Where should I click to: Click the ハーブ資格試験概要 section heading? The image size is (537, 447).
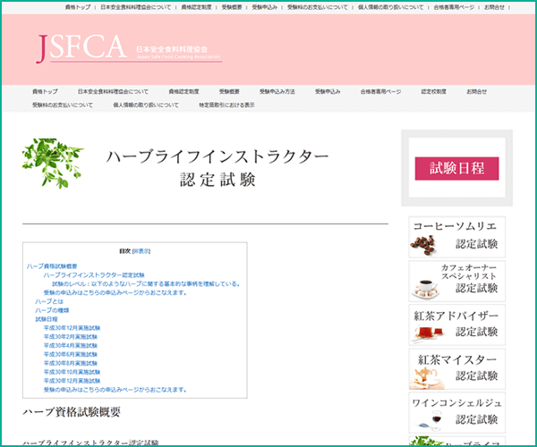72,412
